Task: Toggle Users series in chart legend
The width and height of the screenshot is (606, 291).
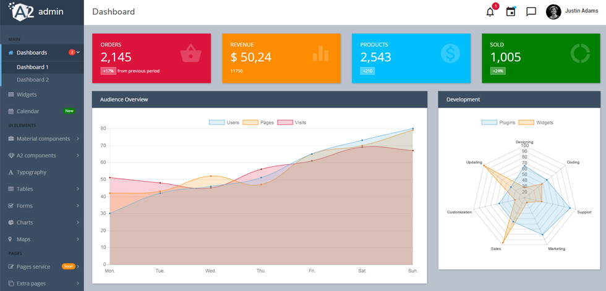Action: [x=224, y=122]
